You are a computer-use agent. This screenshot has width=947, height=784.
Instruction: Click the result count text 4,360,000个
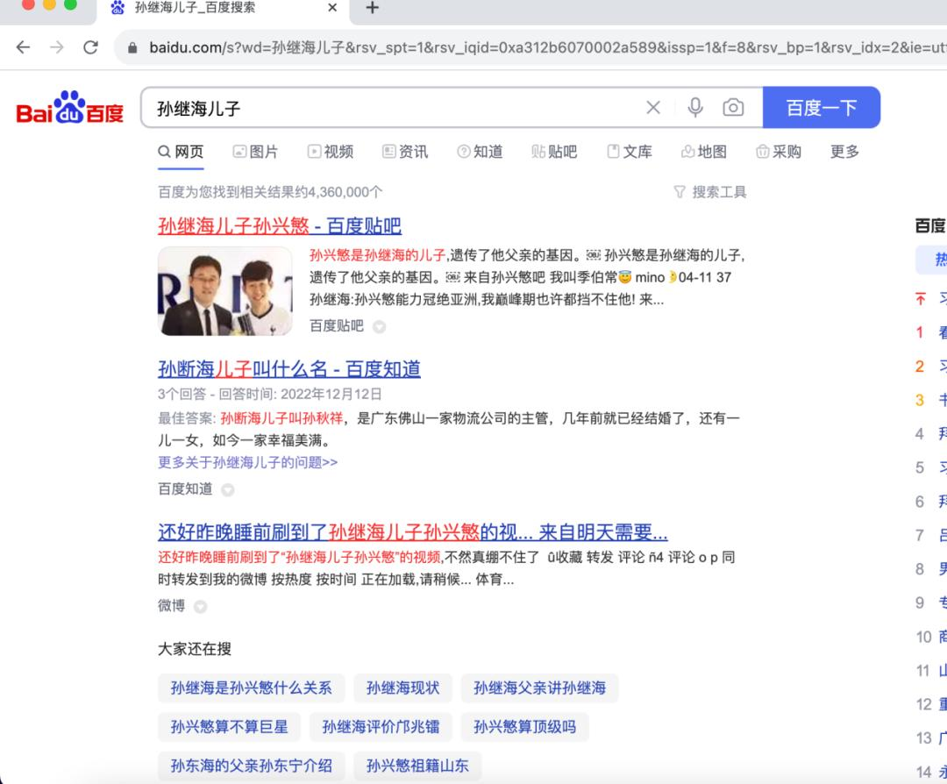point(345,192)
